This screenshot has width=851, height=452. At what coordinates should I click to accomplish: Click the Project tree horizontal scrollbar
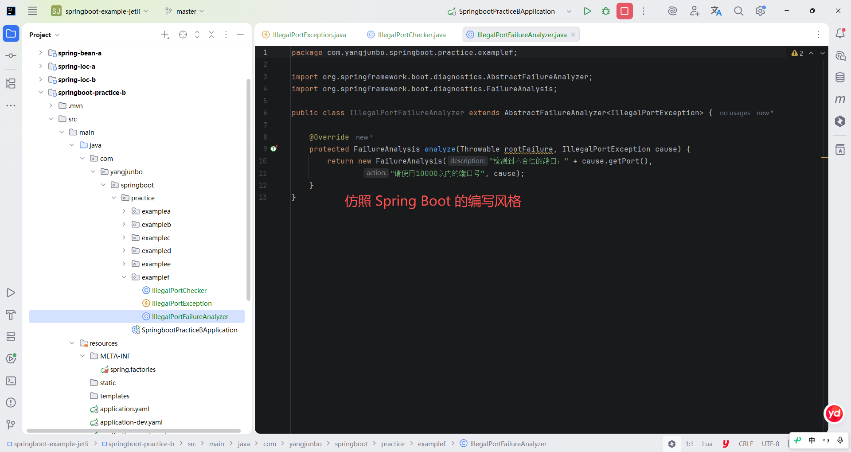(133, 431)
